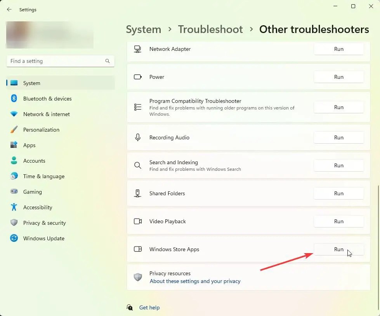Image resolution: width=380 pixels, height=316 pixels.
Task: Click the Apps icon in sidebar
Action: click(14, 145)
